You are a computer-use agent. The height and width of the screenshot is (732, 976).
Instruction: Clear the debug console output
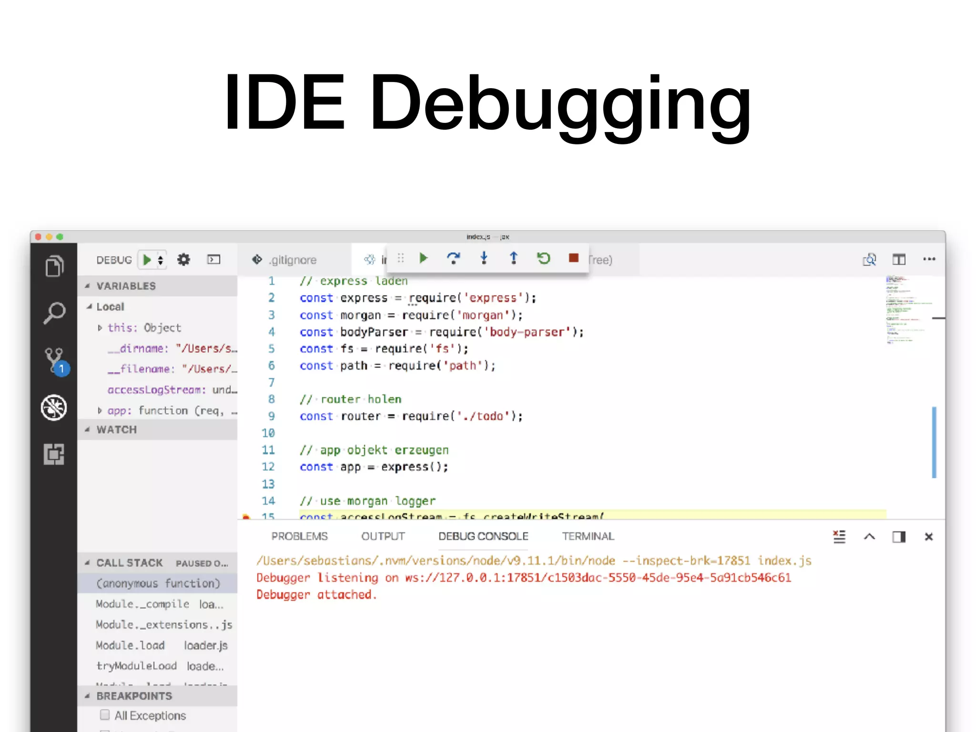coord(839,537)
